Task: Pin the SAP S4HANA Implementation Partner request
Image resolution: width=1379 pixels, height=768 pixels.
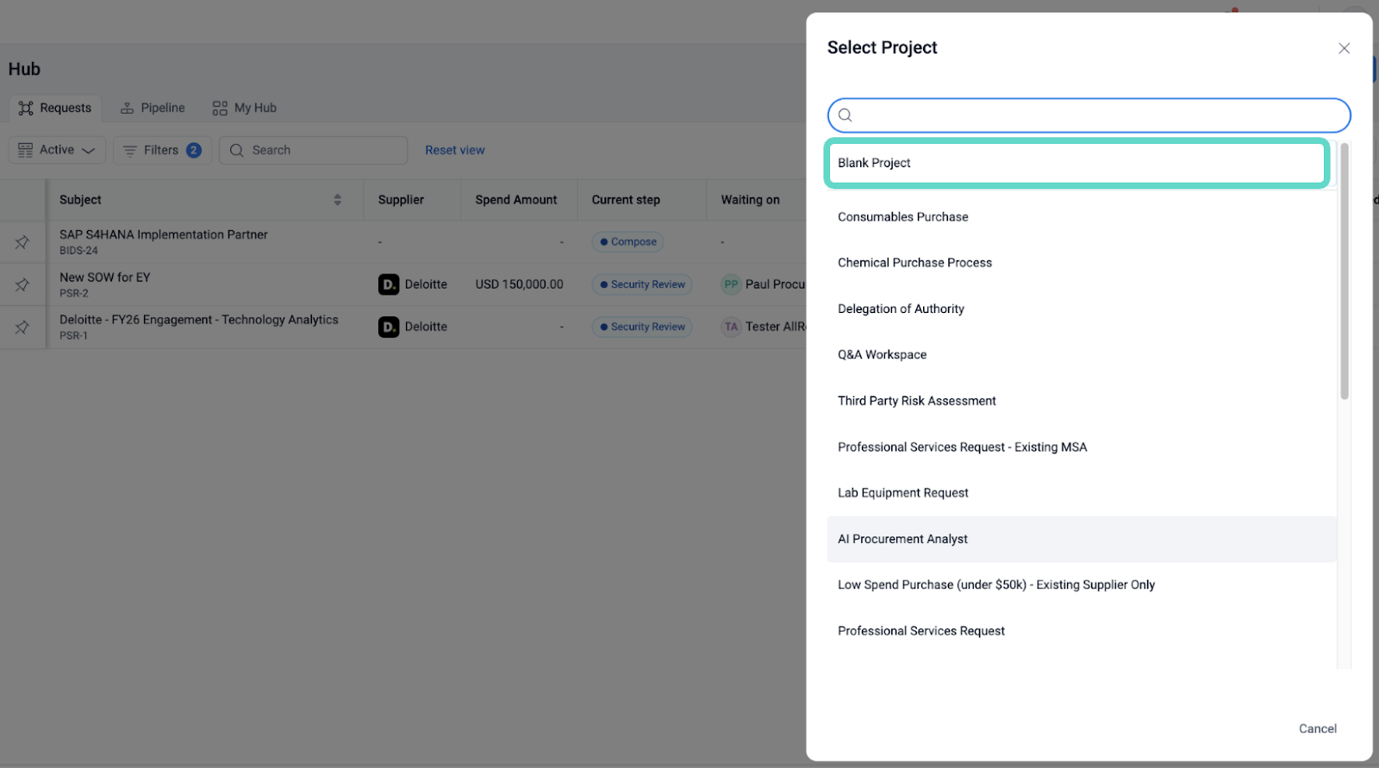Action: tap(22, 242)
